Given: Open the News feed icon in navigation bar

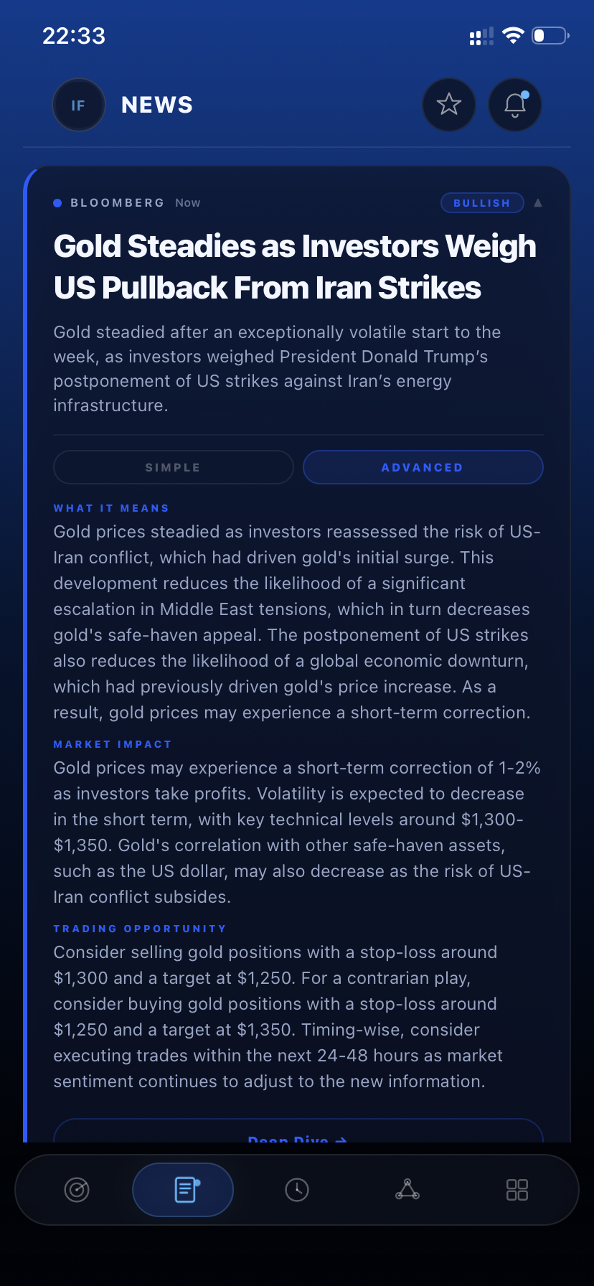Looking at the screenshot, I should (x=183, y=1189).
